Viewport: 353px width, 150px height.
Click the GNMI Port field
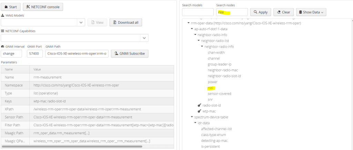(x=35, y=54)
